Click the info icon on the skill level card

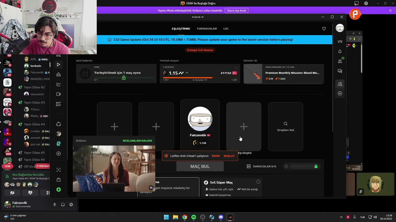(x=236, y=68)
